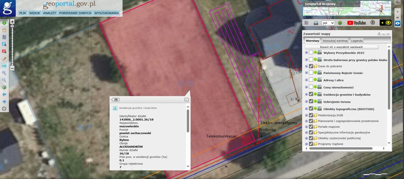The height and width of the screenshot is (179, 404).
Task: Open the WIDOK menu
Action: (34, 13)
